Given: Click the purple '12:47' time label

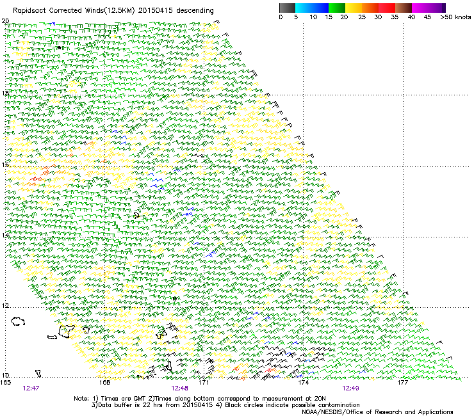Looking at the screenshot, I should click(31, 388).
